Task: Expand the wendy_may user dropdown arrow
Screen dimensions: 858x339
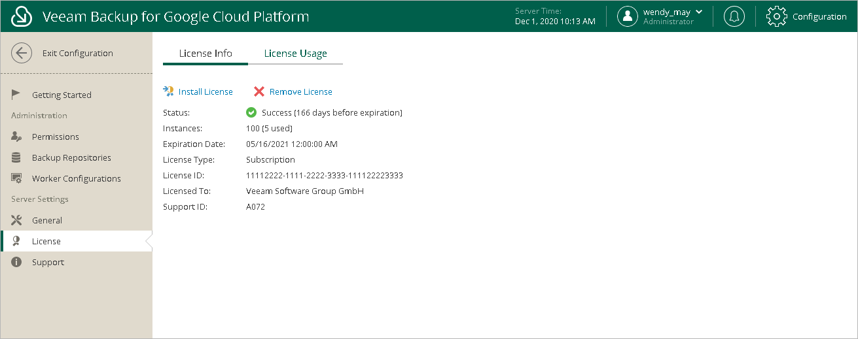Action: click(699, 12)
